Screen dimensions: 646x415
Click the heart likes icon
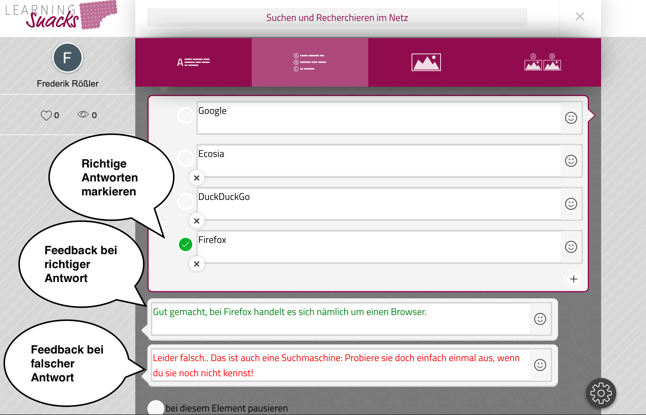click(46, 115)
